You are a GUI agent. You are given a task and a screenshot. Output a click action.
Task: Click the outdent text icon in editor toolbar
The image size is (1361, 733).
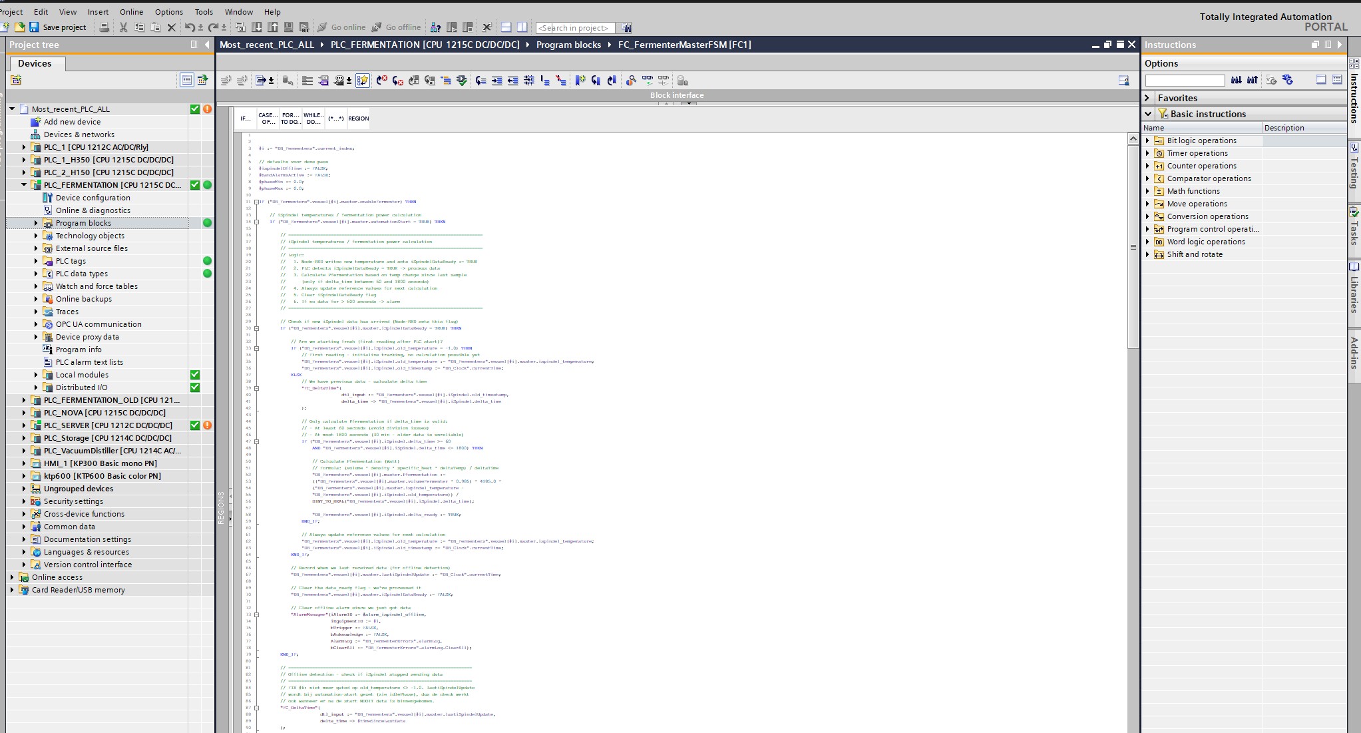click(x=512, y=81)
